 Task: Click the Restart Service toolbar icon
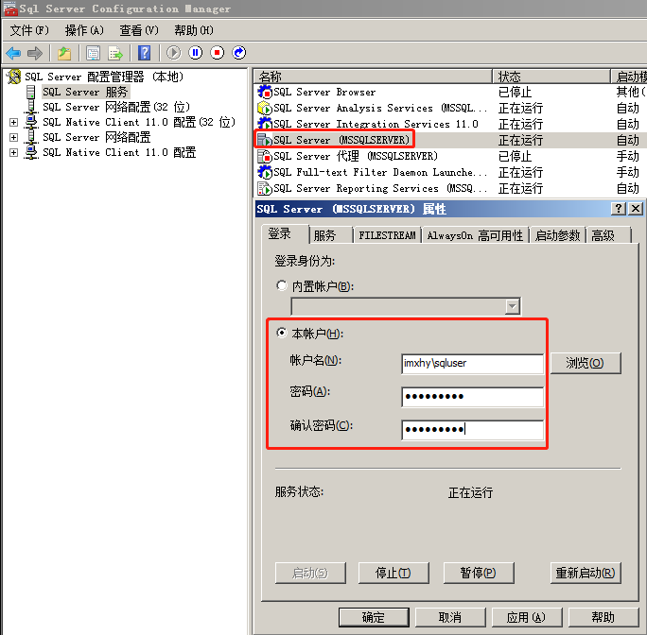239,53
